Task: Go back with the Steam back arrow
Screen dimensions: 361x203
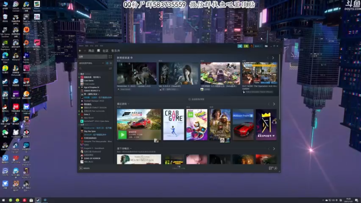Action: (80, 51)
